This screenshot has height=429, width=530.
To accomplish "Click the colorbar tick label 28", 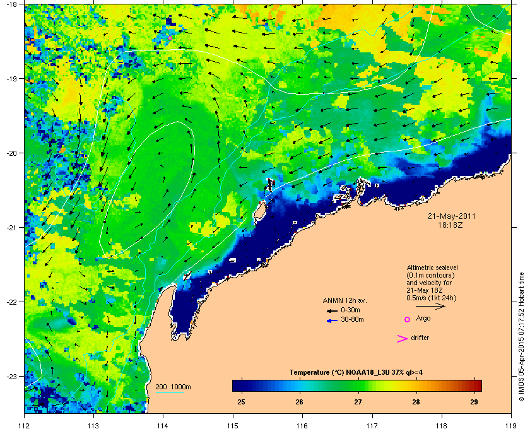I will (x=416, y=402).
